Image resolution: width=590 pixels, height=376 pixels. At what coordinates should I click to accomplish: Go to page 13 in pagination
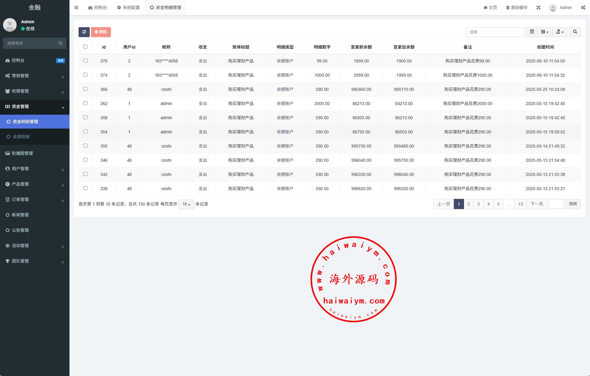pos(521,204)
